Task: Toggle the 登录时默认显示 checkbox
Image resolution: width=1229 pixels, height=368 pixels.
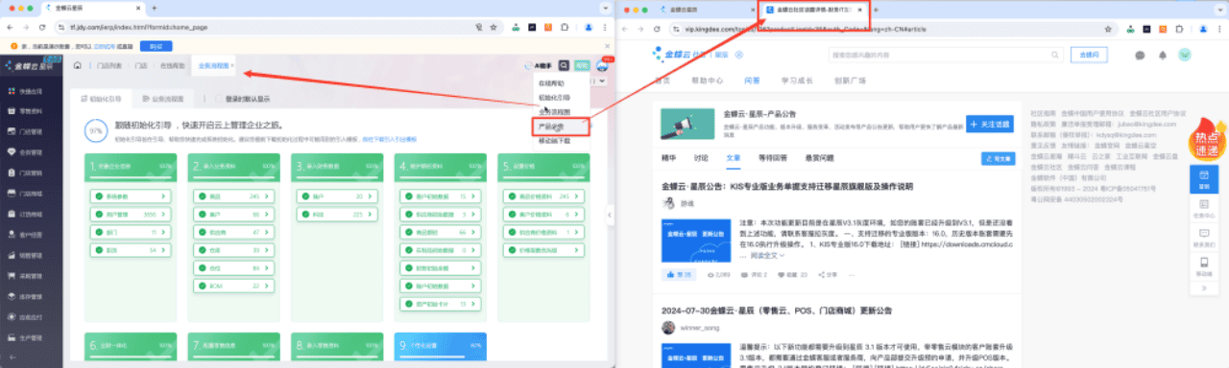Action: pos(219,99)
